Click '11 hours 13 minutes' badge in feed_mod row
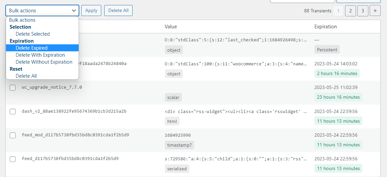Viewport: 387px width, 177px height. pos(338,145)
